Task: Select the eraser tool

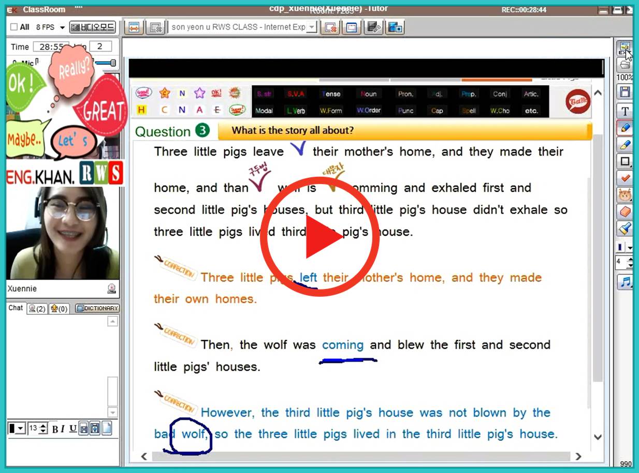Action: [x=625, y=211]
